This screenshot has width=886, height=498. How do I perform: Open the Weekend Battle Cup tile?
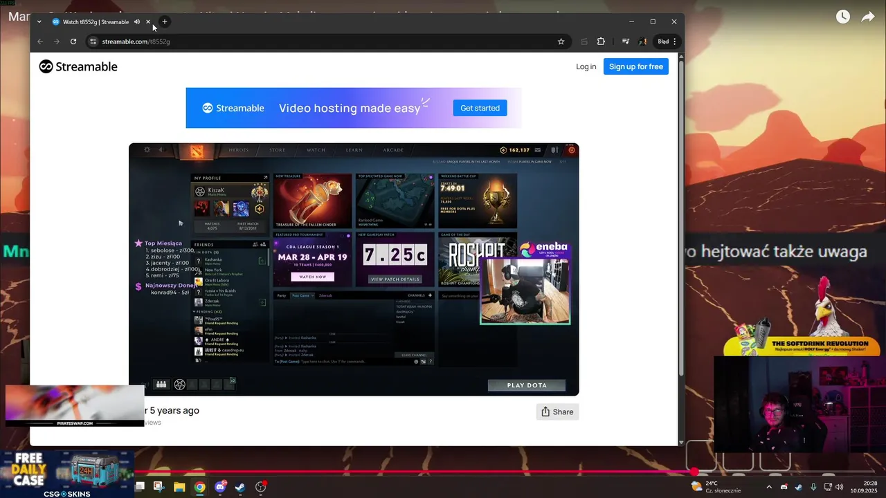coord(478,201)
